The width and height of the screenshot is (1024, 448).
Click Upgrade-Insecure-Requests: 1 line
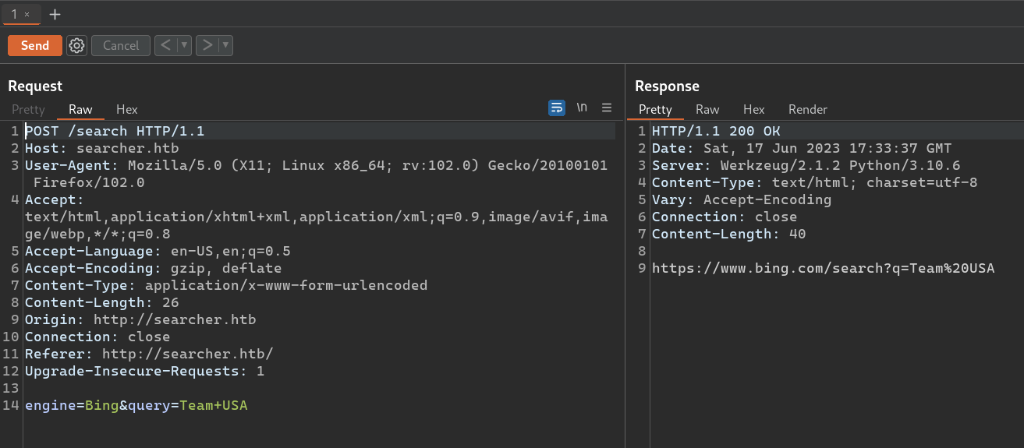145,371
